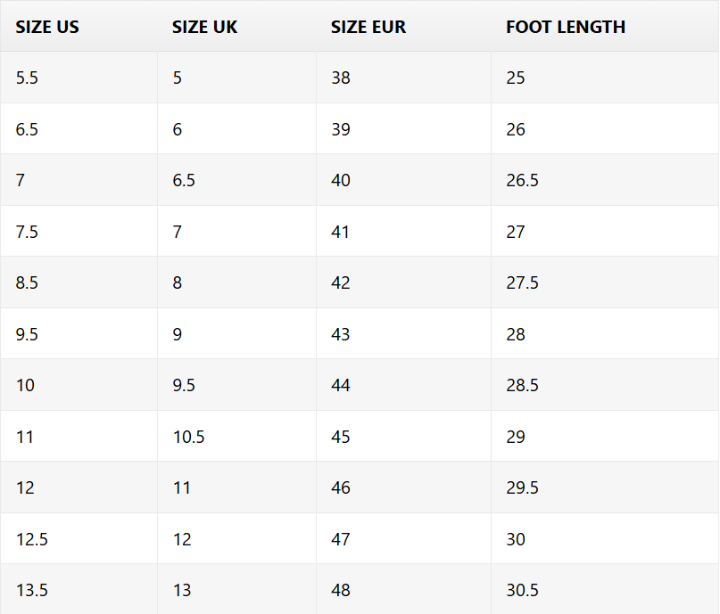This screenshot has height=614, width=720.
Task: Select the US size 5.5 cell
Action: tap(79, 78)
